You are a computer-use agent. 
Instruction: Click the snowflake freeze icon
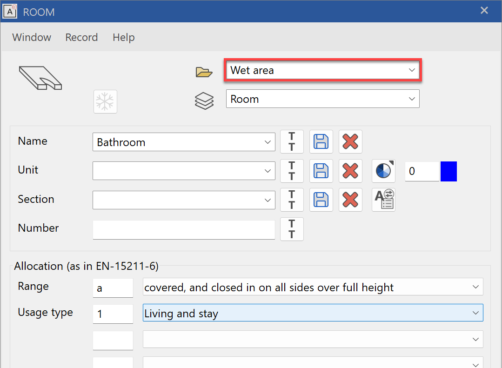[x=105, y=101]
